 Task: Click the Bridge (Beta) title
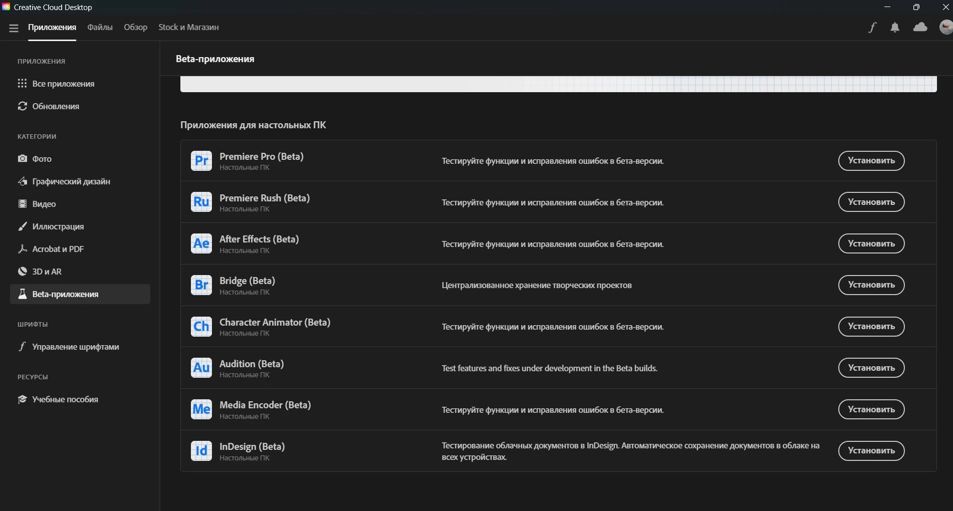(247, 281)
